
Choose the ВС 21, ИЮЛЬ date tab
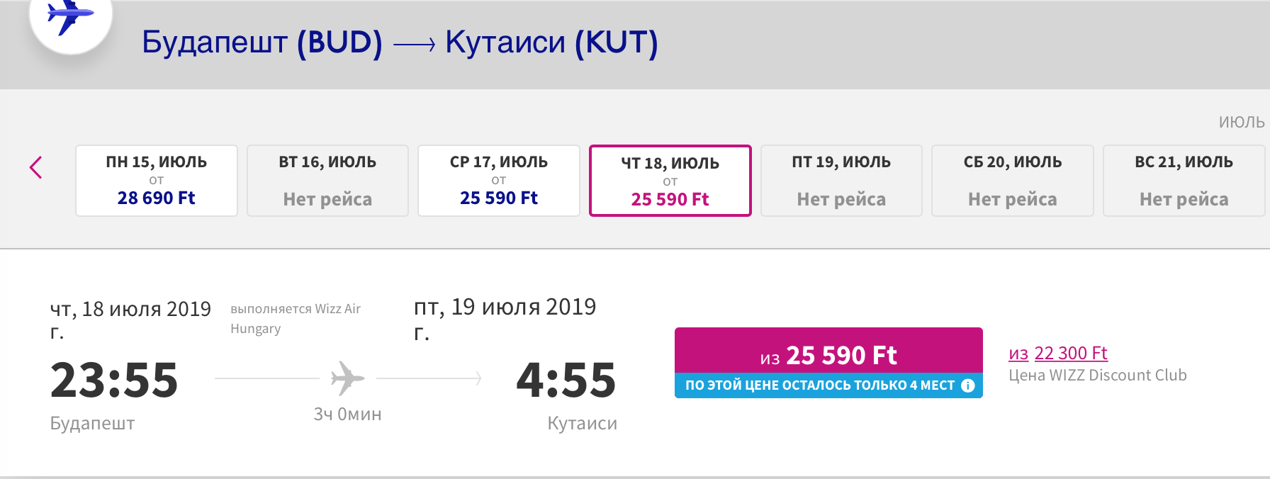click(1184, 181)
